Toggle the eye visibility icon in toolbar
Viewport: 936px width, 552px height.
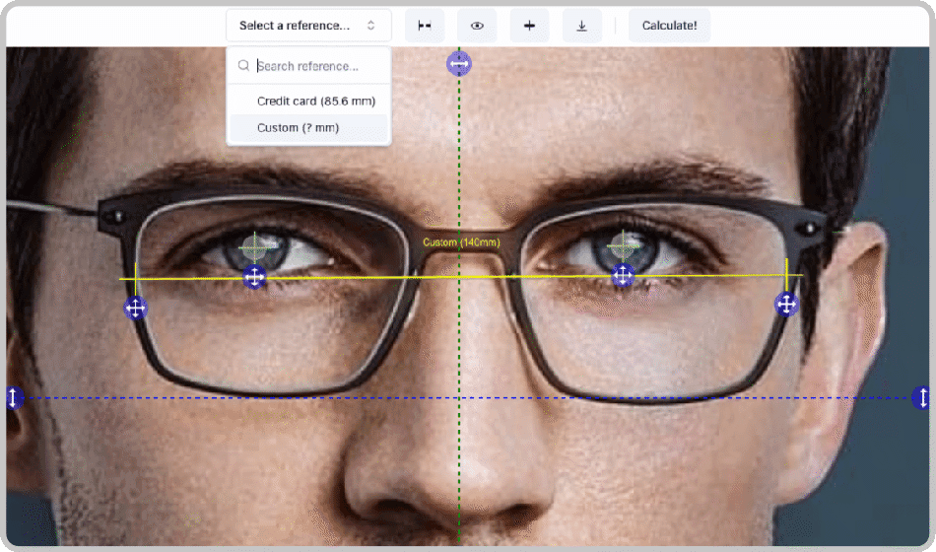[477, 26]
